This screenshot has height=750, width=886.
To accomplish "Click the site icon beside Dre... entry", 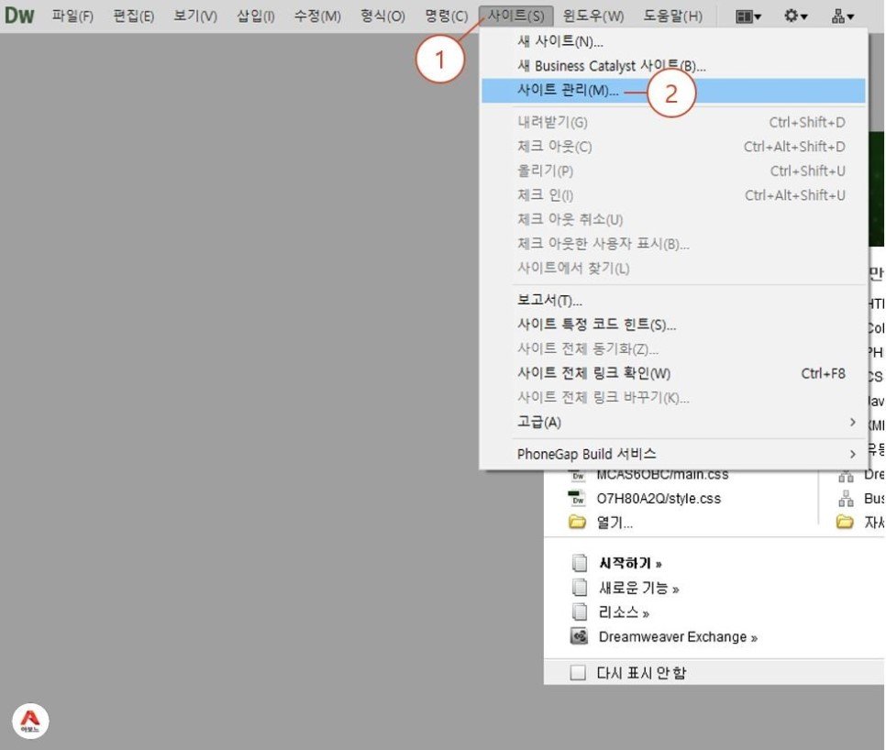I will click(846, 476).
